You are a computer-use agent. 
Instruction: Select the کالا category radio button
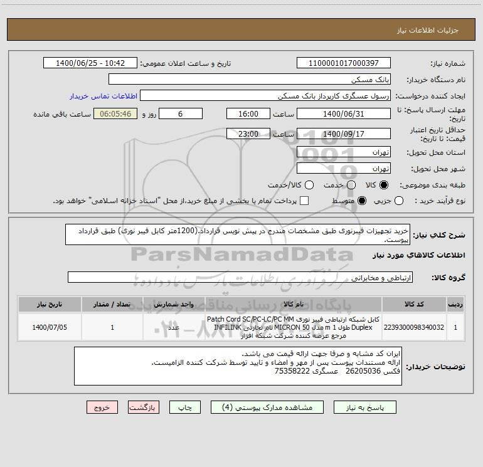(x=384, y=185)
